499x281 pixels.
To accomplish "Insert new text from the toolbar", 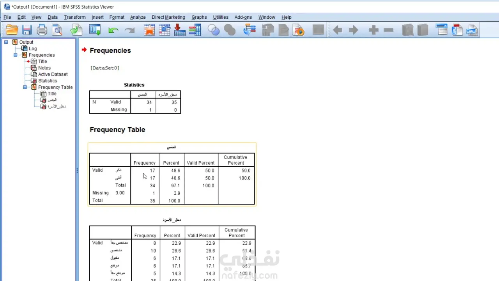I will (x=472, y=30).
